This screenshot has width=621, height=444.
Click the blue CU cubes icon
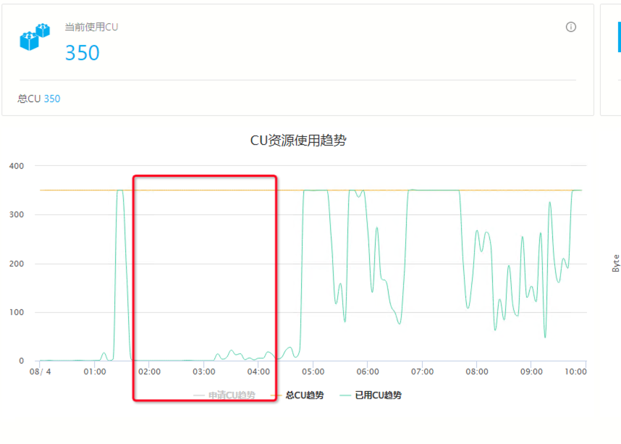pos(35,37)
